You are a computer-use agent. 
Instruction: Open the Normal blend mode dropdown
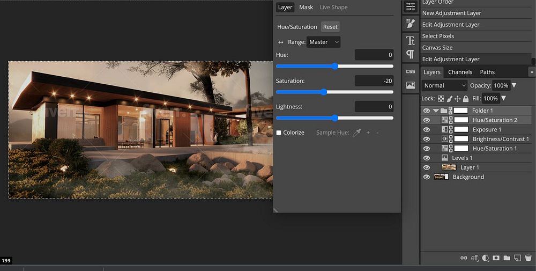coord(444,85)
